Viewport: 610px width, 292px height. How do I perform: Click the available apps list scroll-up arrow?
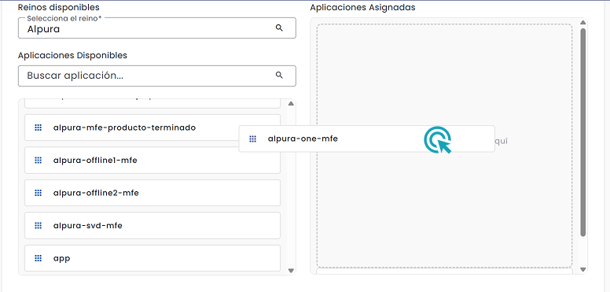[291, 104]
